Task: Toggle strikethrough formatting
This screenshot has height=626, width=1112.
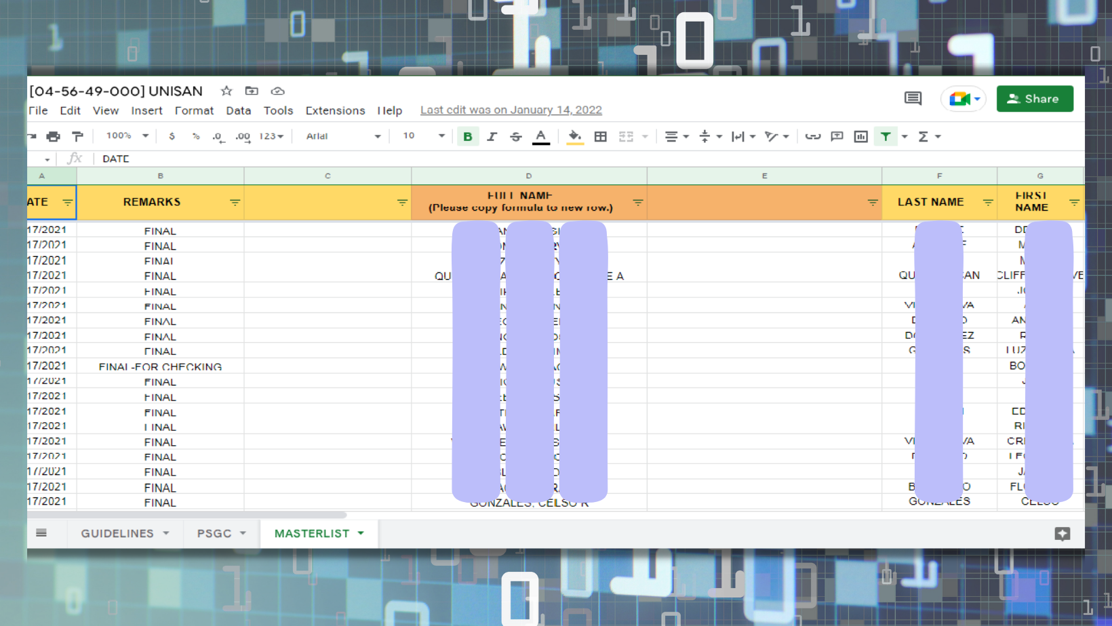Action: [x=516, y=136]
